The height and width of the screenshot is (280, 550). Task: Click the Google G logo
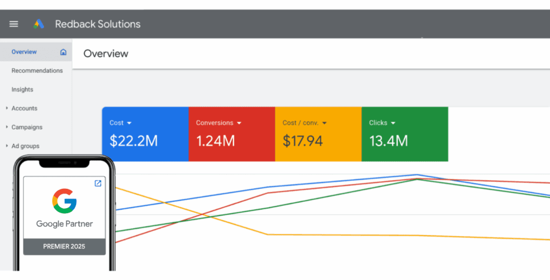[65, 201]
